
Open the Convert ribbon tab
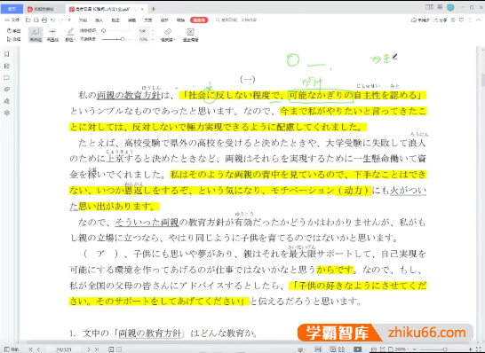pyautogui.click(x=180, y=20)
